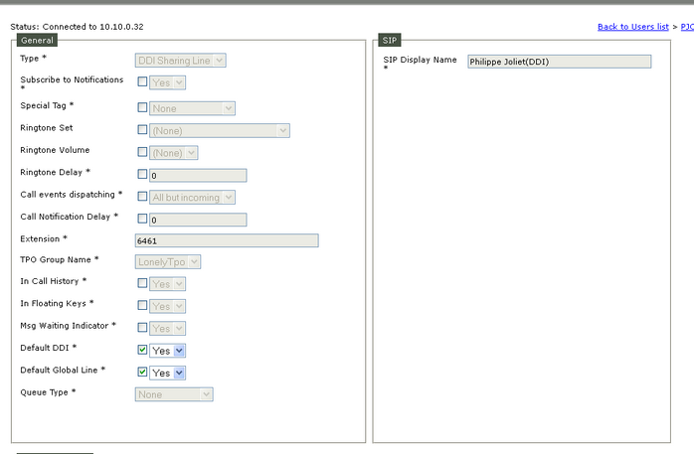The width and height of the screenshot is (694, 454).
Task: Open the Default DDI Yes dropdown
Action: 167,351
